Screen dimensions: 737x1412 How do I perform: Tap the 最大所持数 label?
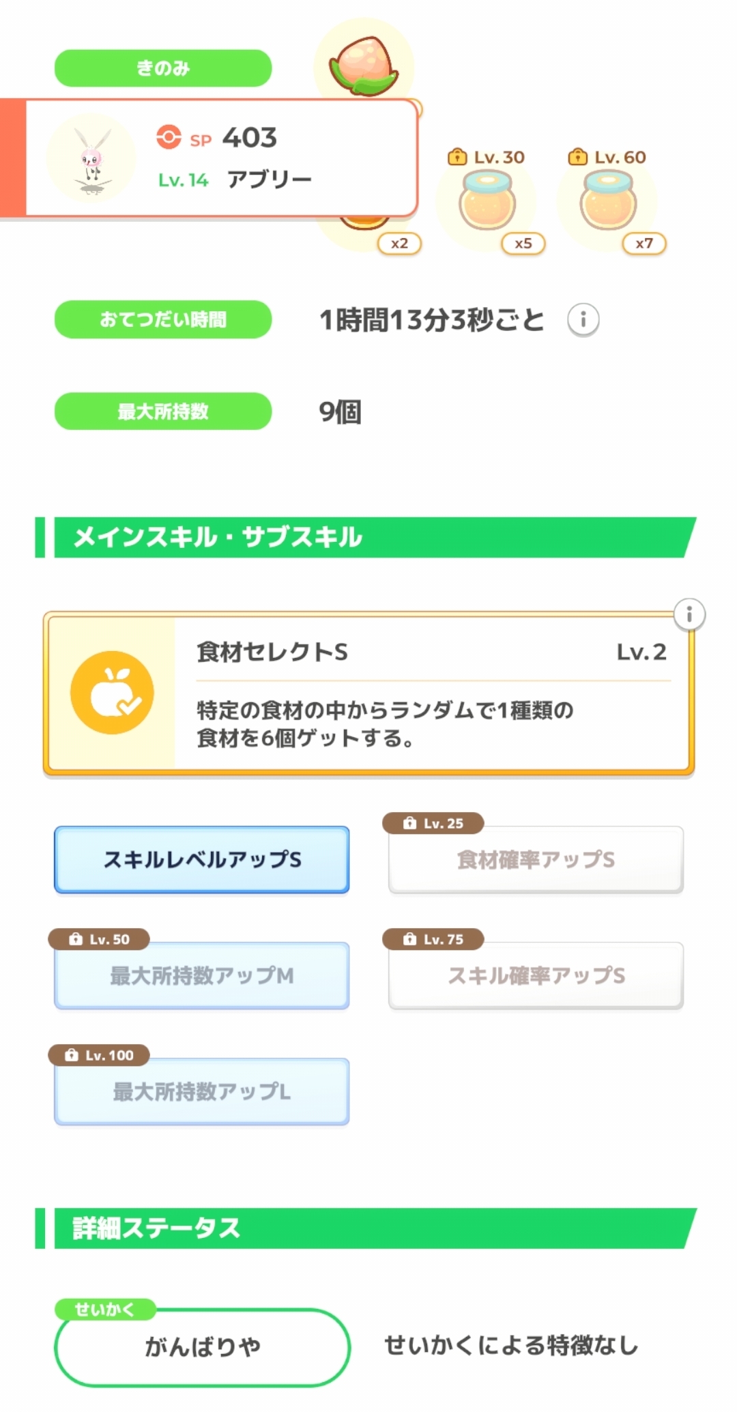click(x=163, y=412)
